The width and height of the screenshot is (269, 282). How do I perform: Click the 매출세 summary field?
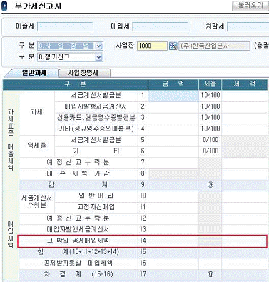(x=65, y=26)
